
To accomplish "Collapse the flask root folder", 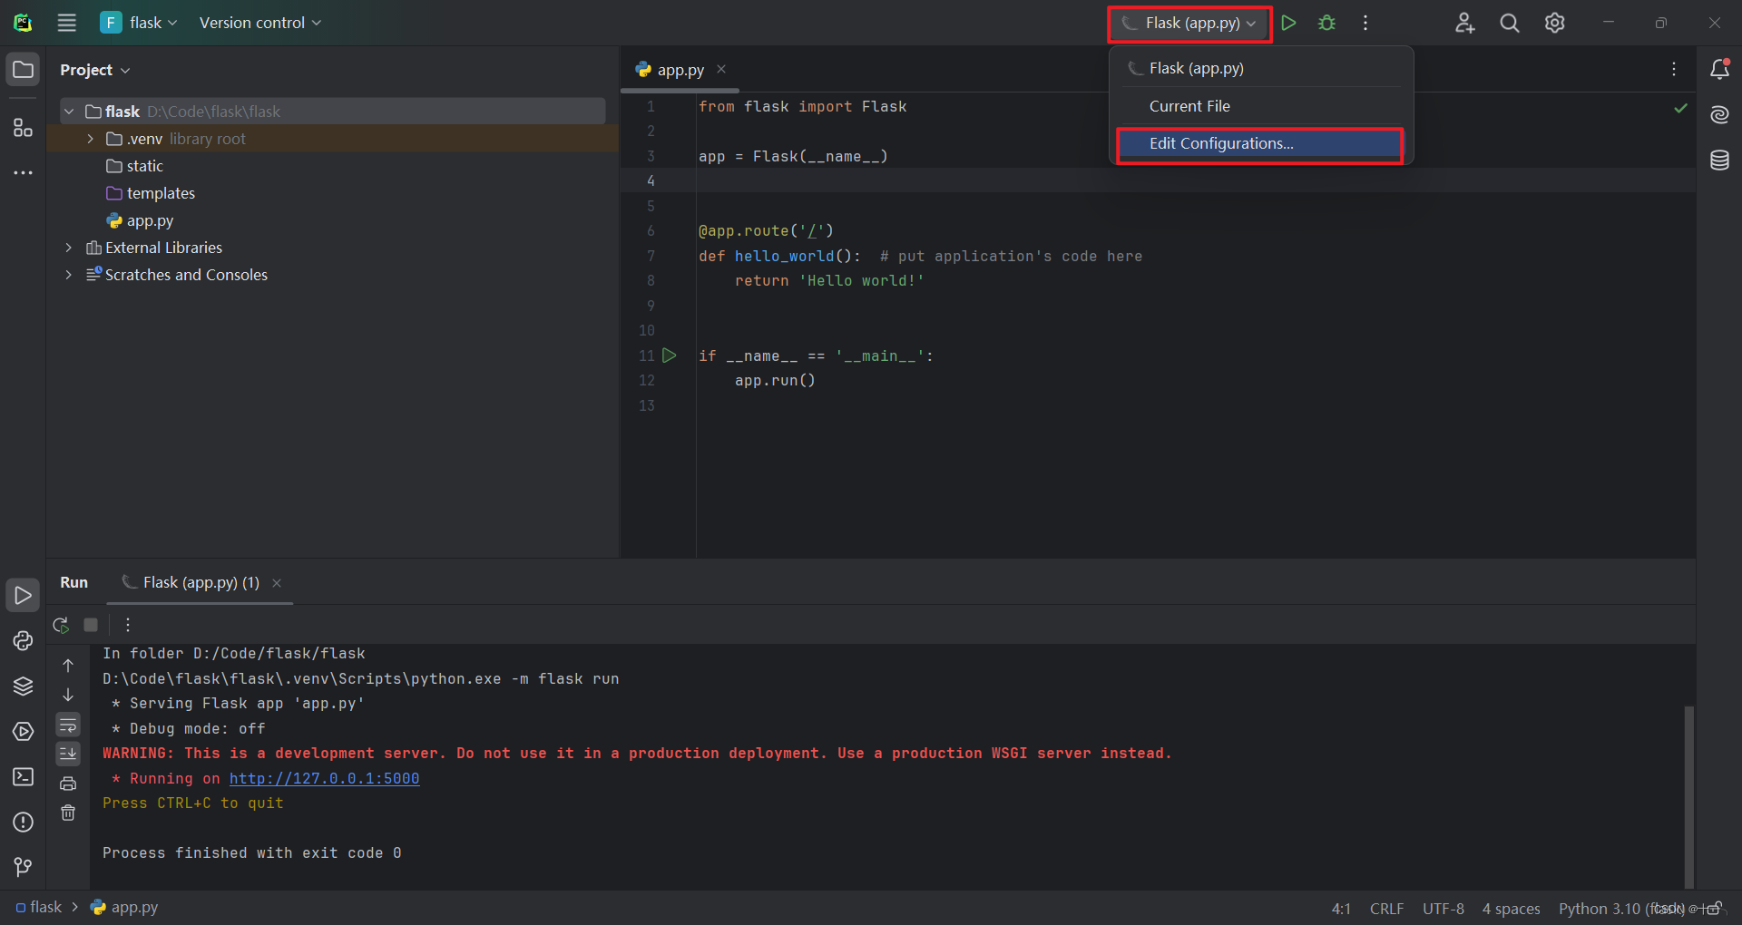I will tap(69, 112).
